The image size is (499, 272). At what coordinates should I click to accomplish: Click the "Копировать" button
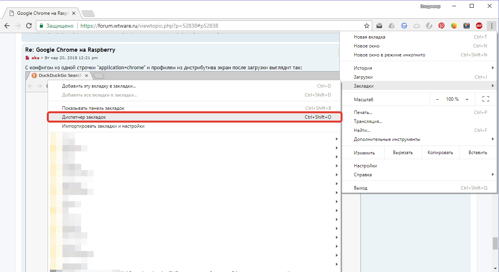click(440, 153)
